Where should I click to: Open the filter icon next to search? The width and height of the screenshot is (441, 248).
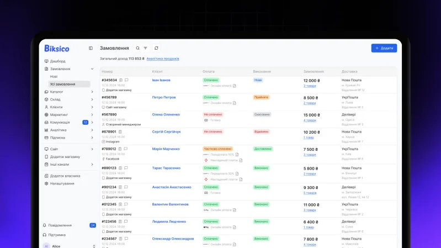[x=145, y=48]
